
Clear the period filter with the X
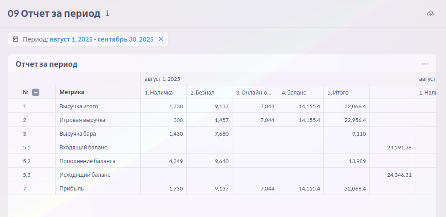[x=161, y=39]
